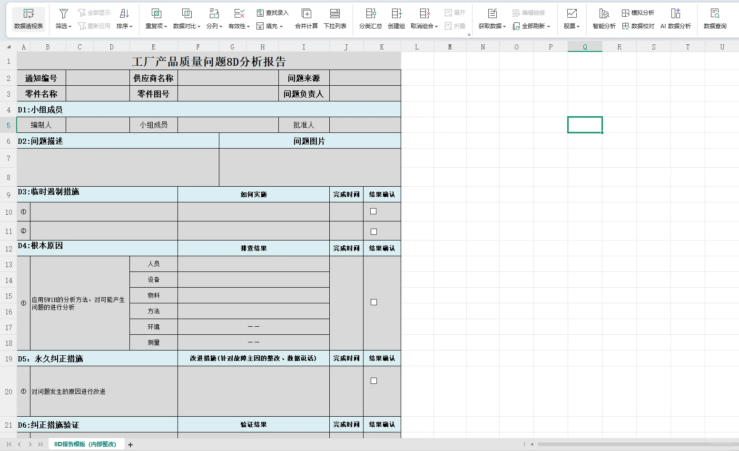Check the 结果确认 box in row 10
Viewport: 739px width, 451px height.
click(x=374, y=211)
